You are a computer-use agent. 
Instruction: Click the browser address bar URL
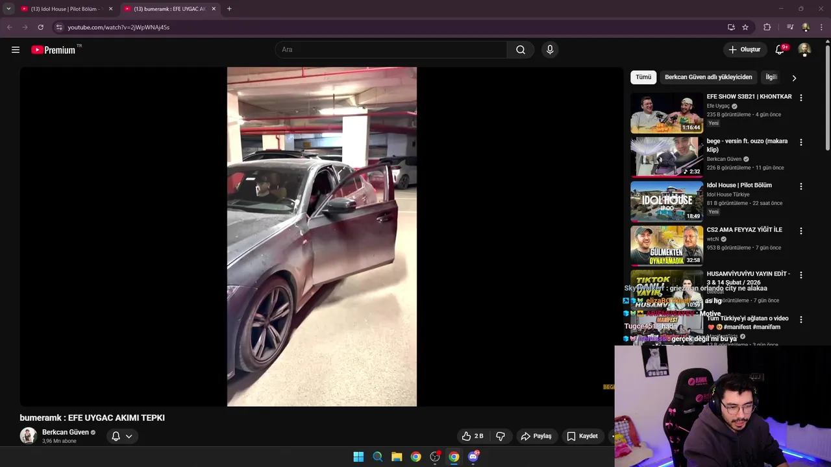119,27
